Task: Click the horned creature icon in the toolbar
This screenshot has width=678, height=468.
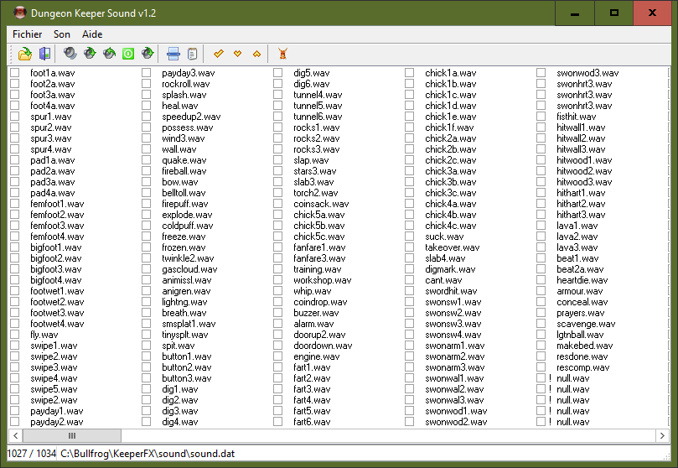Action: (x=282, y=54)
